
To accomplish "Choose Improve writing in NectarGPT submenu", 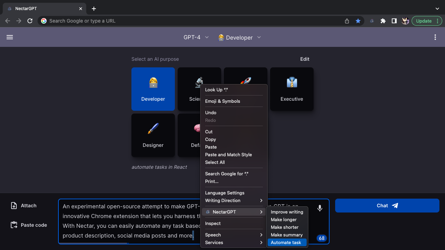I will point(287,212).
